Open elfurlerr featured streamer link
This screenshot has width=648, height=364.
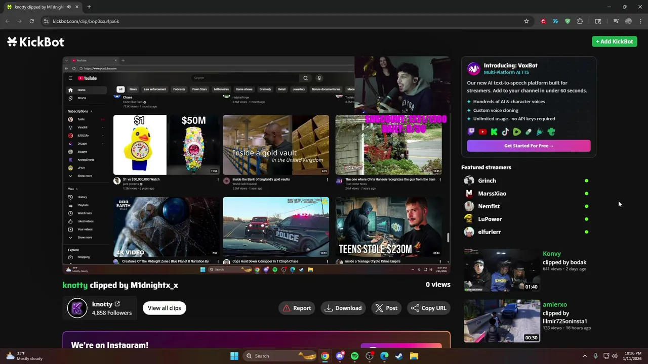tap(490, 232)
